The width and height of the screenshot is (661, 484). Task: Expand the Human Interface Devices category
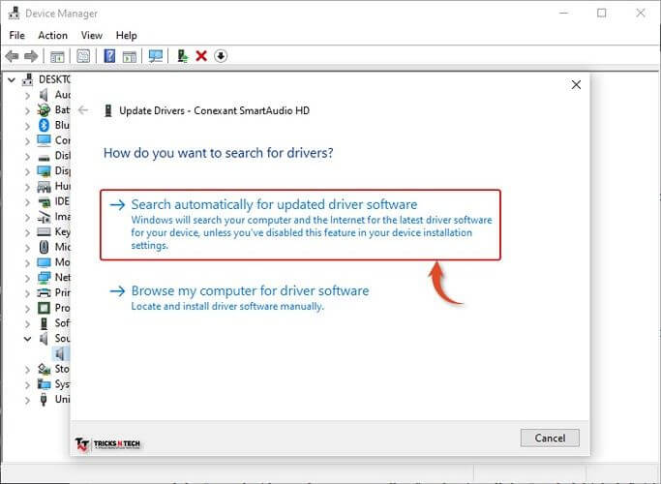pyautogui.click(x=27, y=187)
